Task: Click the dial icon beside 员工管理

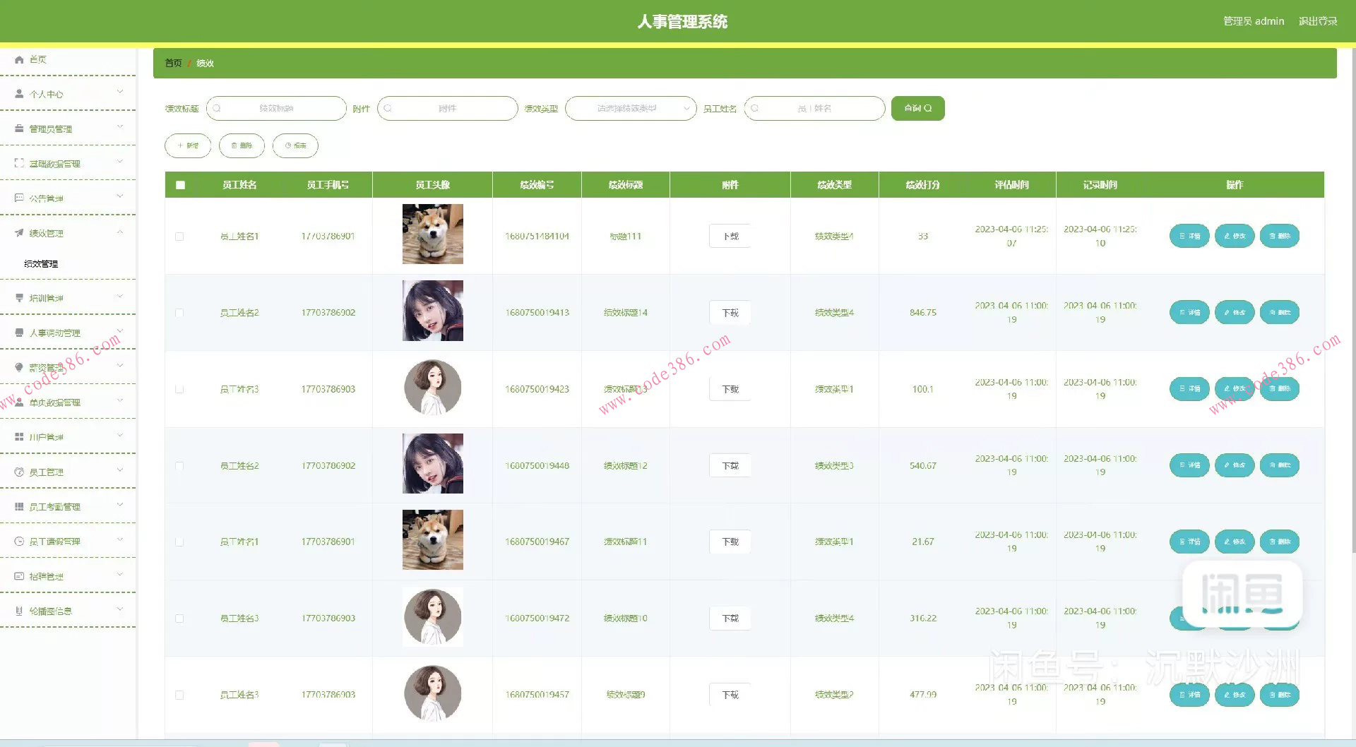Action: [x=19, y=472]
